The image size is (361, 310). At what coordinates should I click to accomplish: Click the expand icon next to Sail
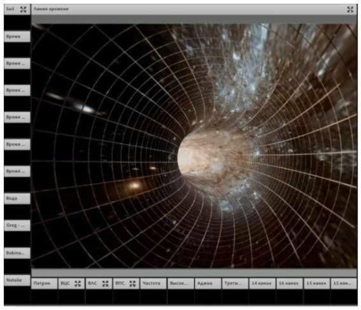point(23,9)
